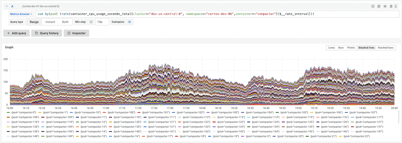
Task: Open the Inspector
Action: (x=76, y=33)
